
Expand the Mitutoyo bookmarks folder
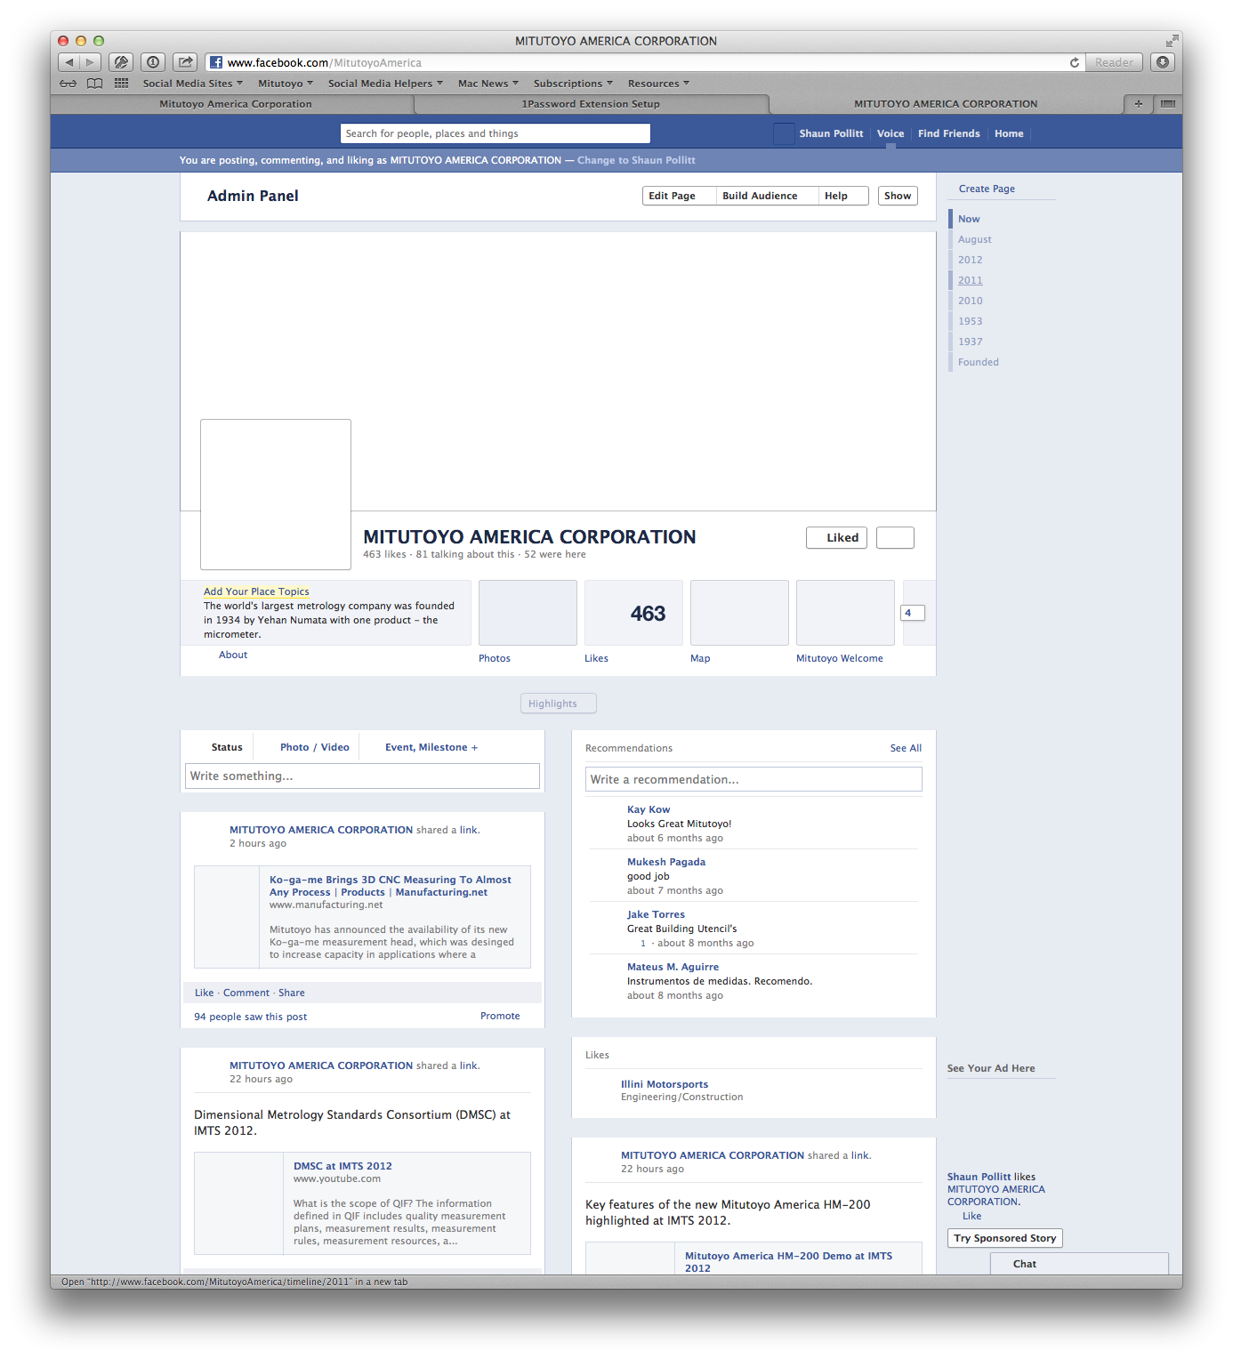pyautogui.click(x=286, y=84)
